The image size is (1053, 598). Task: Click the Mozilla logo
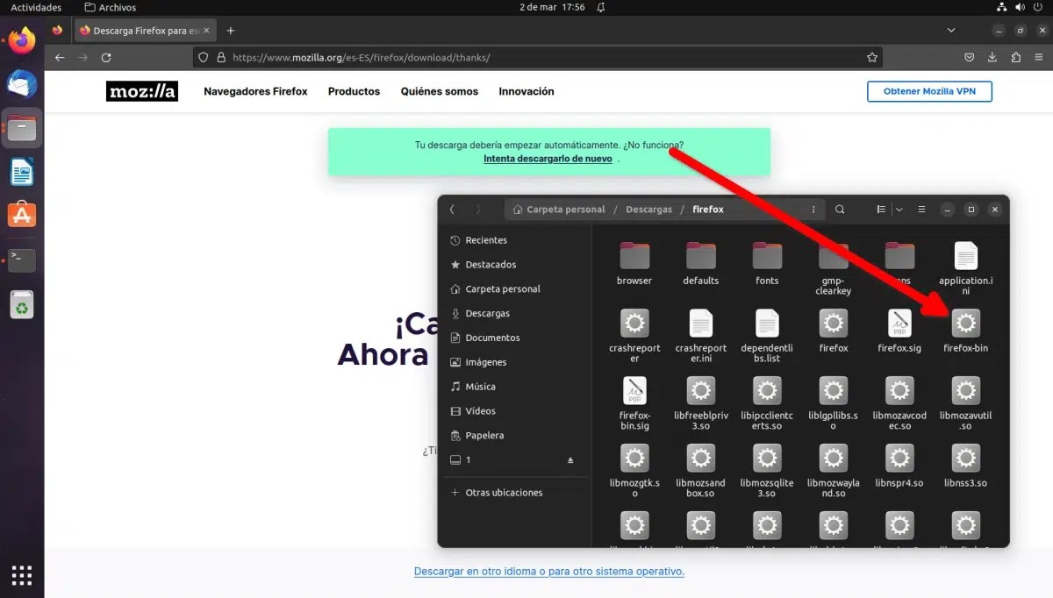point(142,91)
